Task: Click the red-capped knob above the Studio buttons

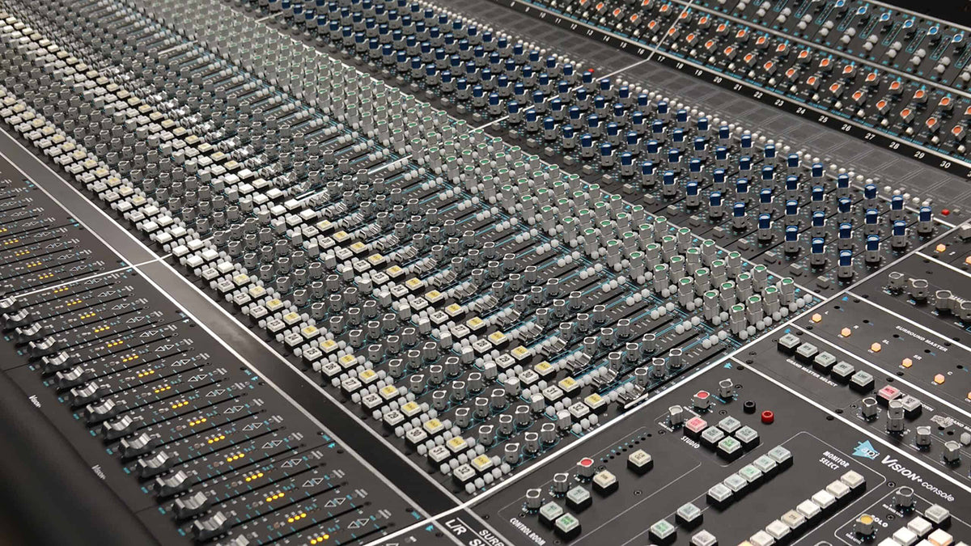Action: [x=701, y=398]
